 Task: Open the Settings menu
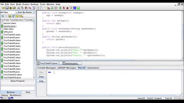click(34, 4)
